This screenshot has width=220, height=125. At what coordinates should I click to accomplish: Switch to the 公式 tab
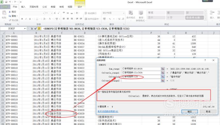(x=45, y=7)
